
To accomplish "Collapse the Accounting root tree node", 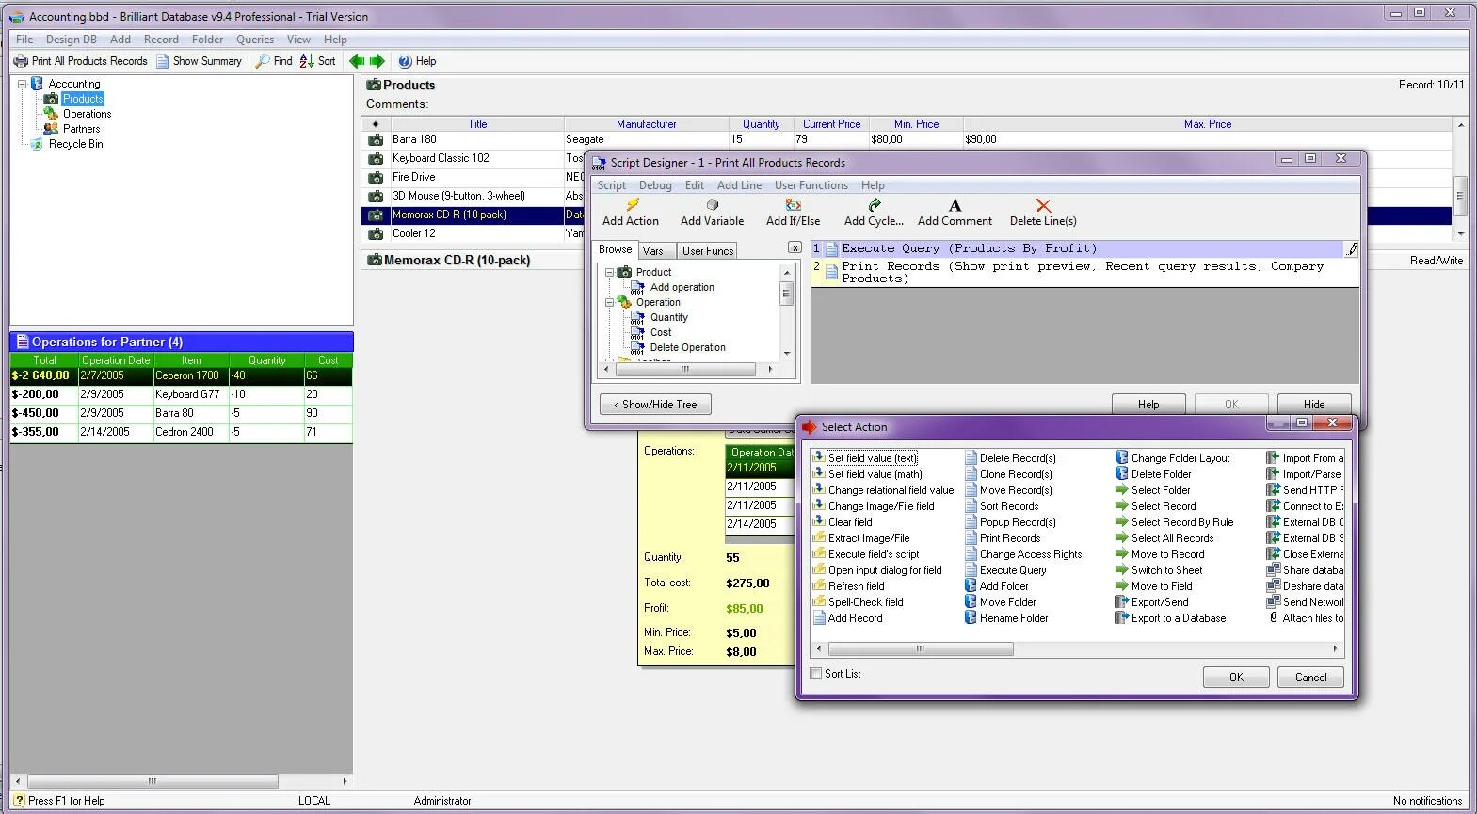I will point(22,84).
